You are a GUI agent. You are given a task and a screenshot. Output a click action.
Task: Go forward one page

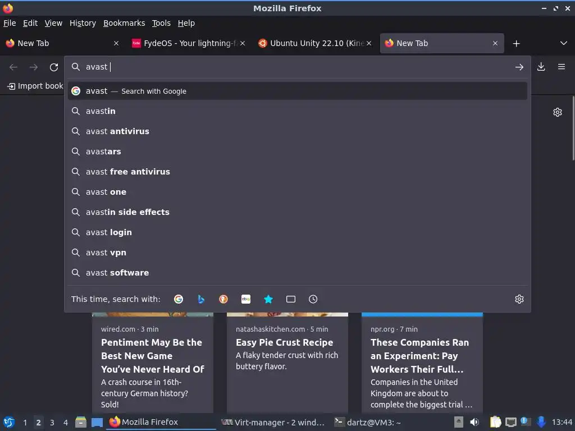34,67
